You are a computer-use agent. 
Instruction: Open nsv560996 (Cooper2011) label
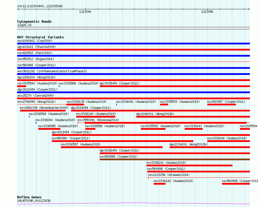click(166, 169)
